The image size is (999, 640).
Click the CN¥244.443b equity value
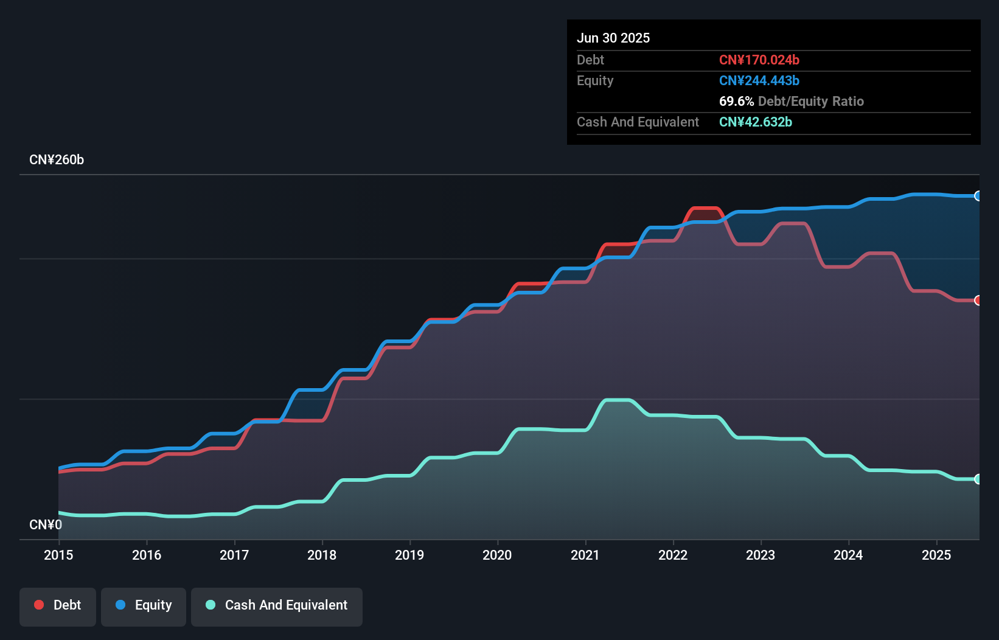point(759,80)
